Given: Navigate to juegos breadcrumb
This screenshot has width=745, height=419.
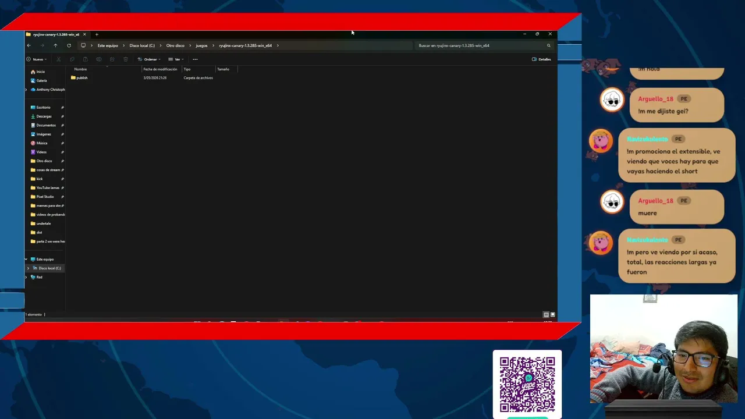Looking at the screenshot, I should (x=201, y=45).
